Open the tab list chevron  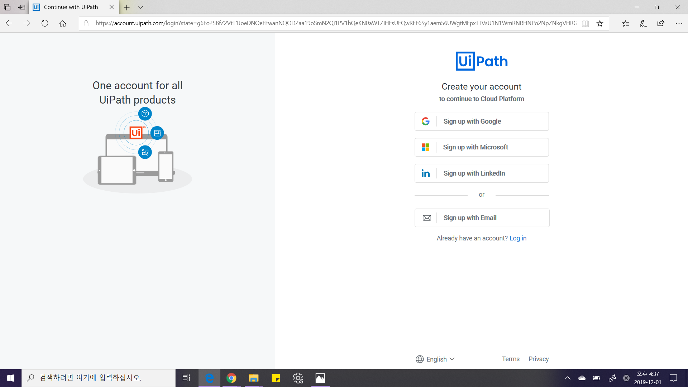click(x=140, y=7)
